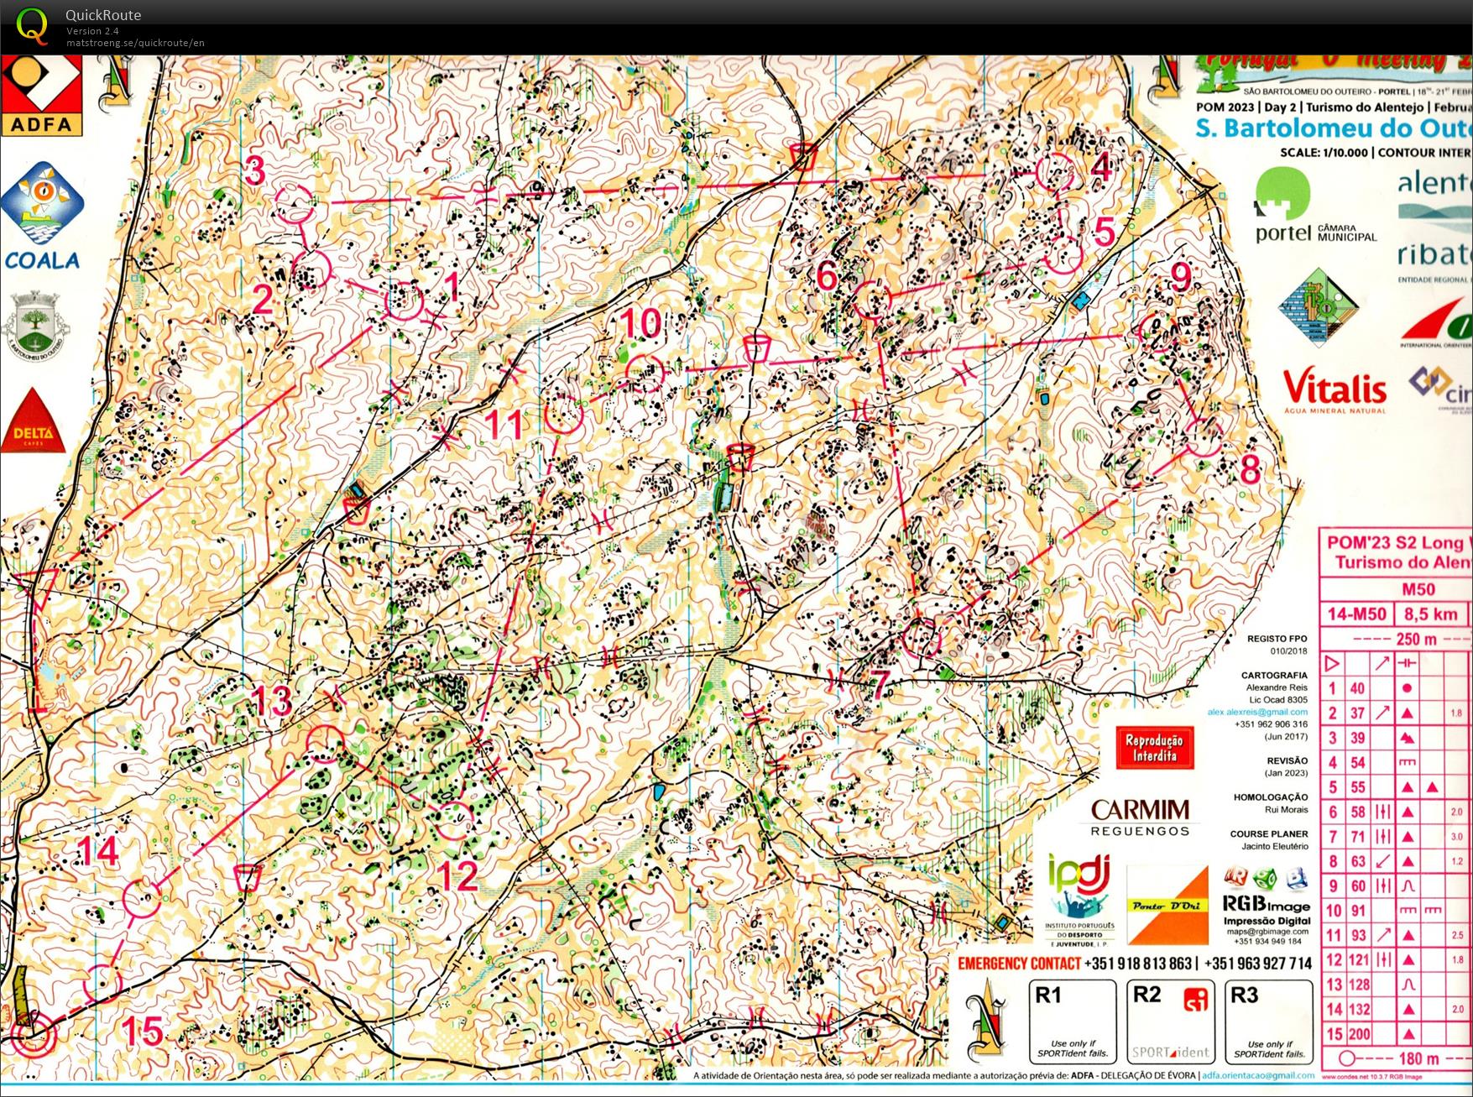Click control description row 12 code 121

coord(1359,959)
